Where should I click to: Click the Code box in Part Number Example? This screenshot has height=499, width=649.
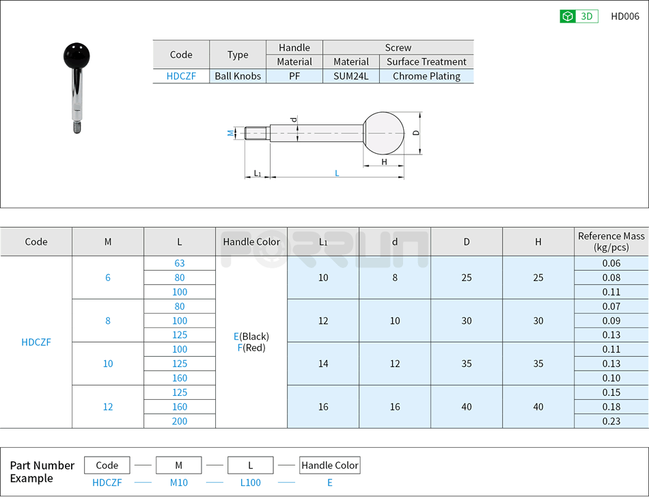tap(107, 465)
